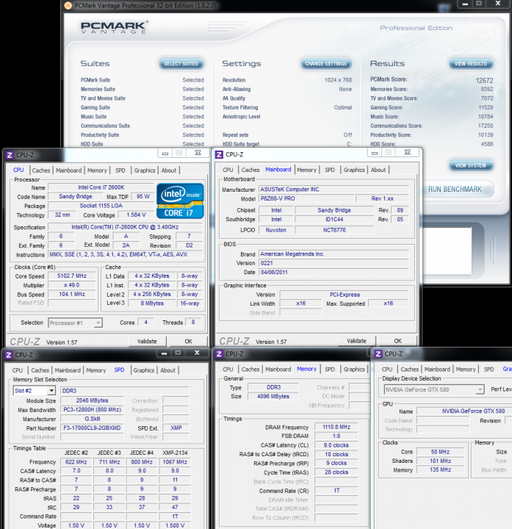Click the Command Rate value 1T in Memory window

coord(336,490)
